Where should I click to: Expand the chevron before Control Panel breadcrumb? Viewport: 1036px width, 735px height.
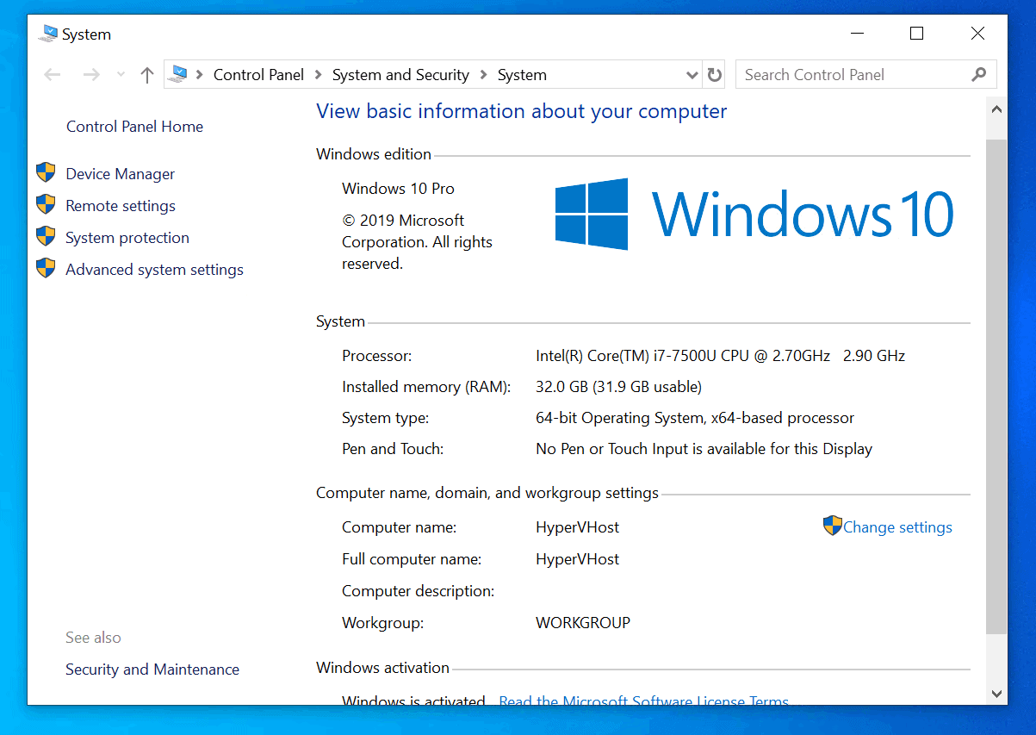point(201,75)
